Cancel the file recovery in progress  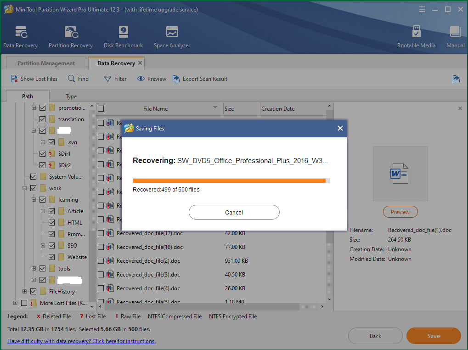(234, 212)
